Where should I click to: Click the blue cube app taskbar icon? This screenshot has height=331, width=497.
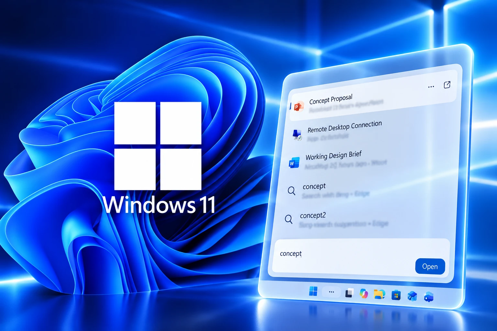point(412,296)
